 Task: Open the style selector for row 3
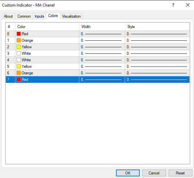pyautogui.click(x=157, y=53)
